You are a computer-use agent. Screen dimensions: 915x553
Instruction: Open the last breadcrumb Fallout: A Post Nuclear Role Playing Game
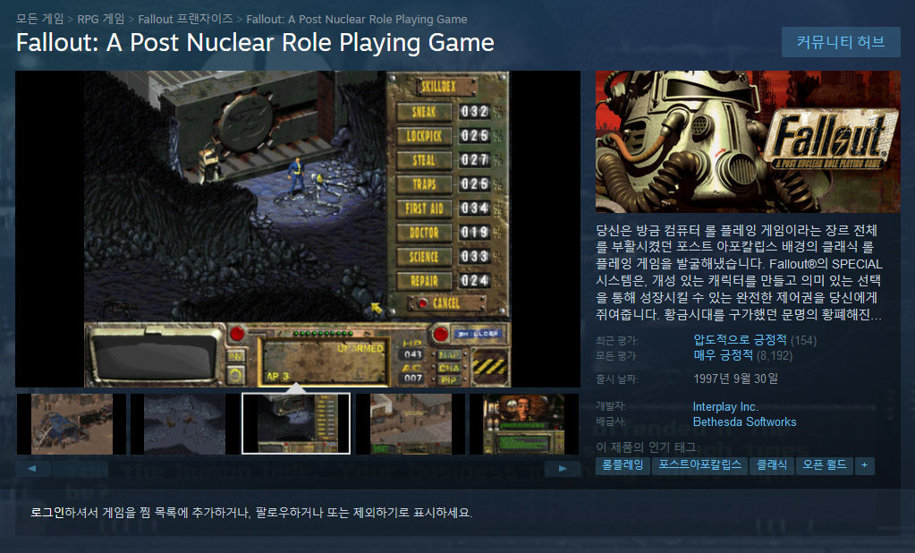tap(357, 20)
